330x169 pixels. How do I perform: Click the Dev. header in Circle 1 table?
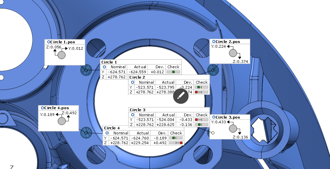click(x=160, y=67)
